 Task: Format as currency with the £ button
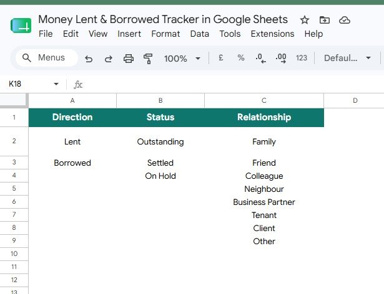(x=220, y=58)
